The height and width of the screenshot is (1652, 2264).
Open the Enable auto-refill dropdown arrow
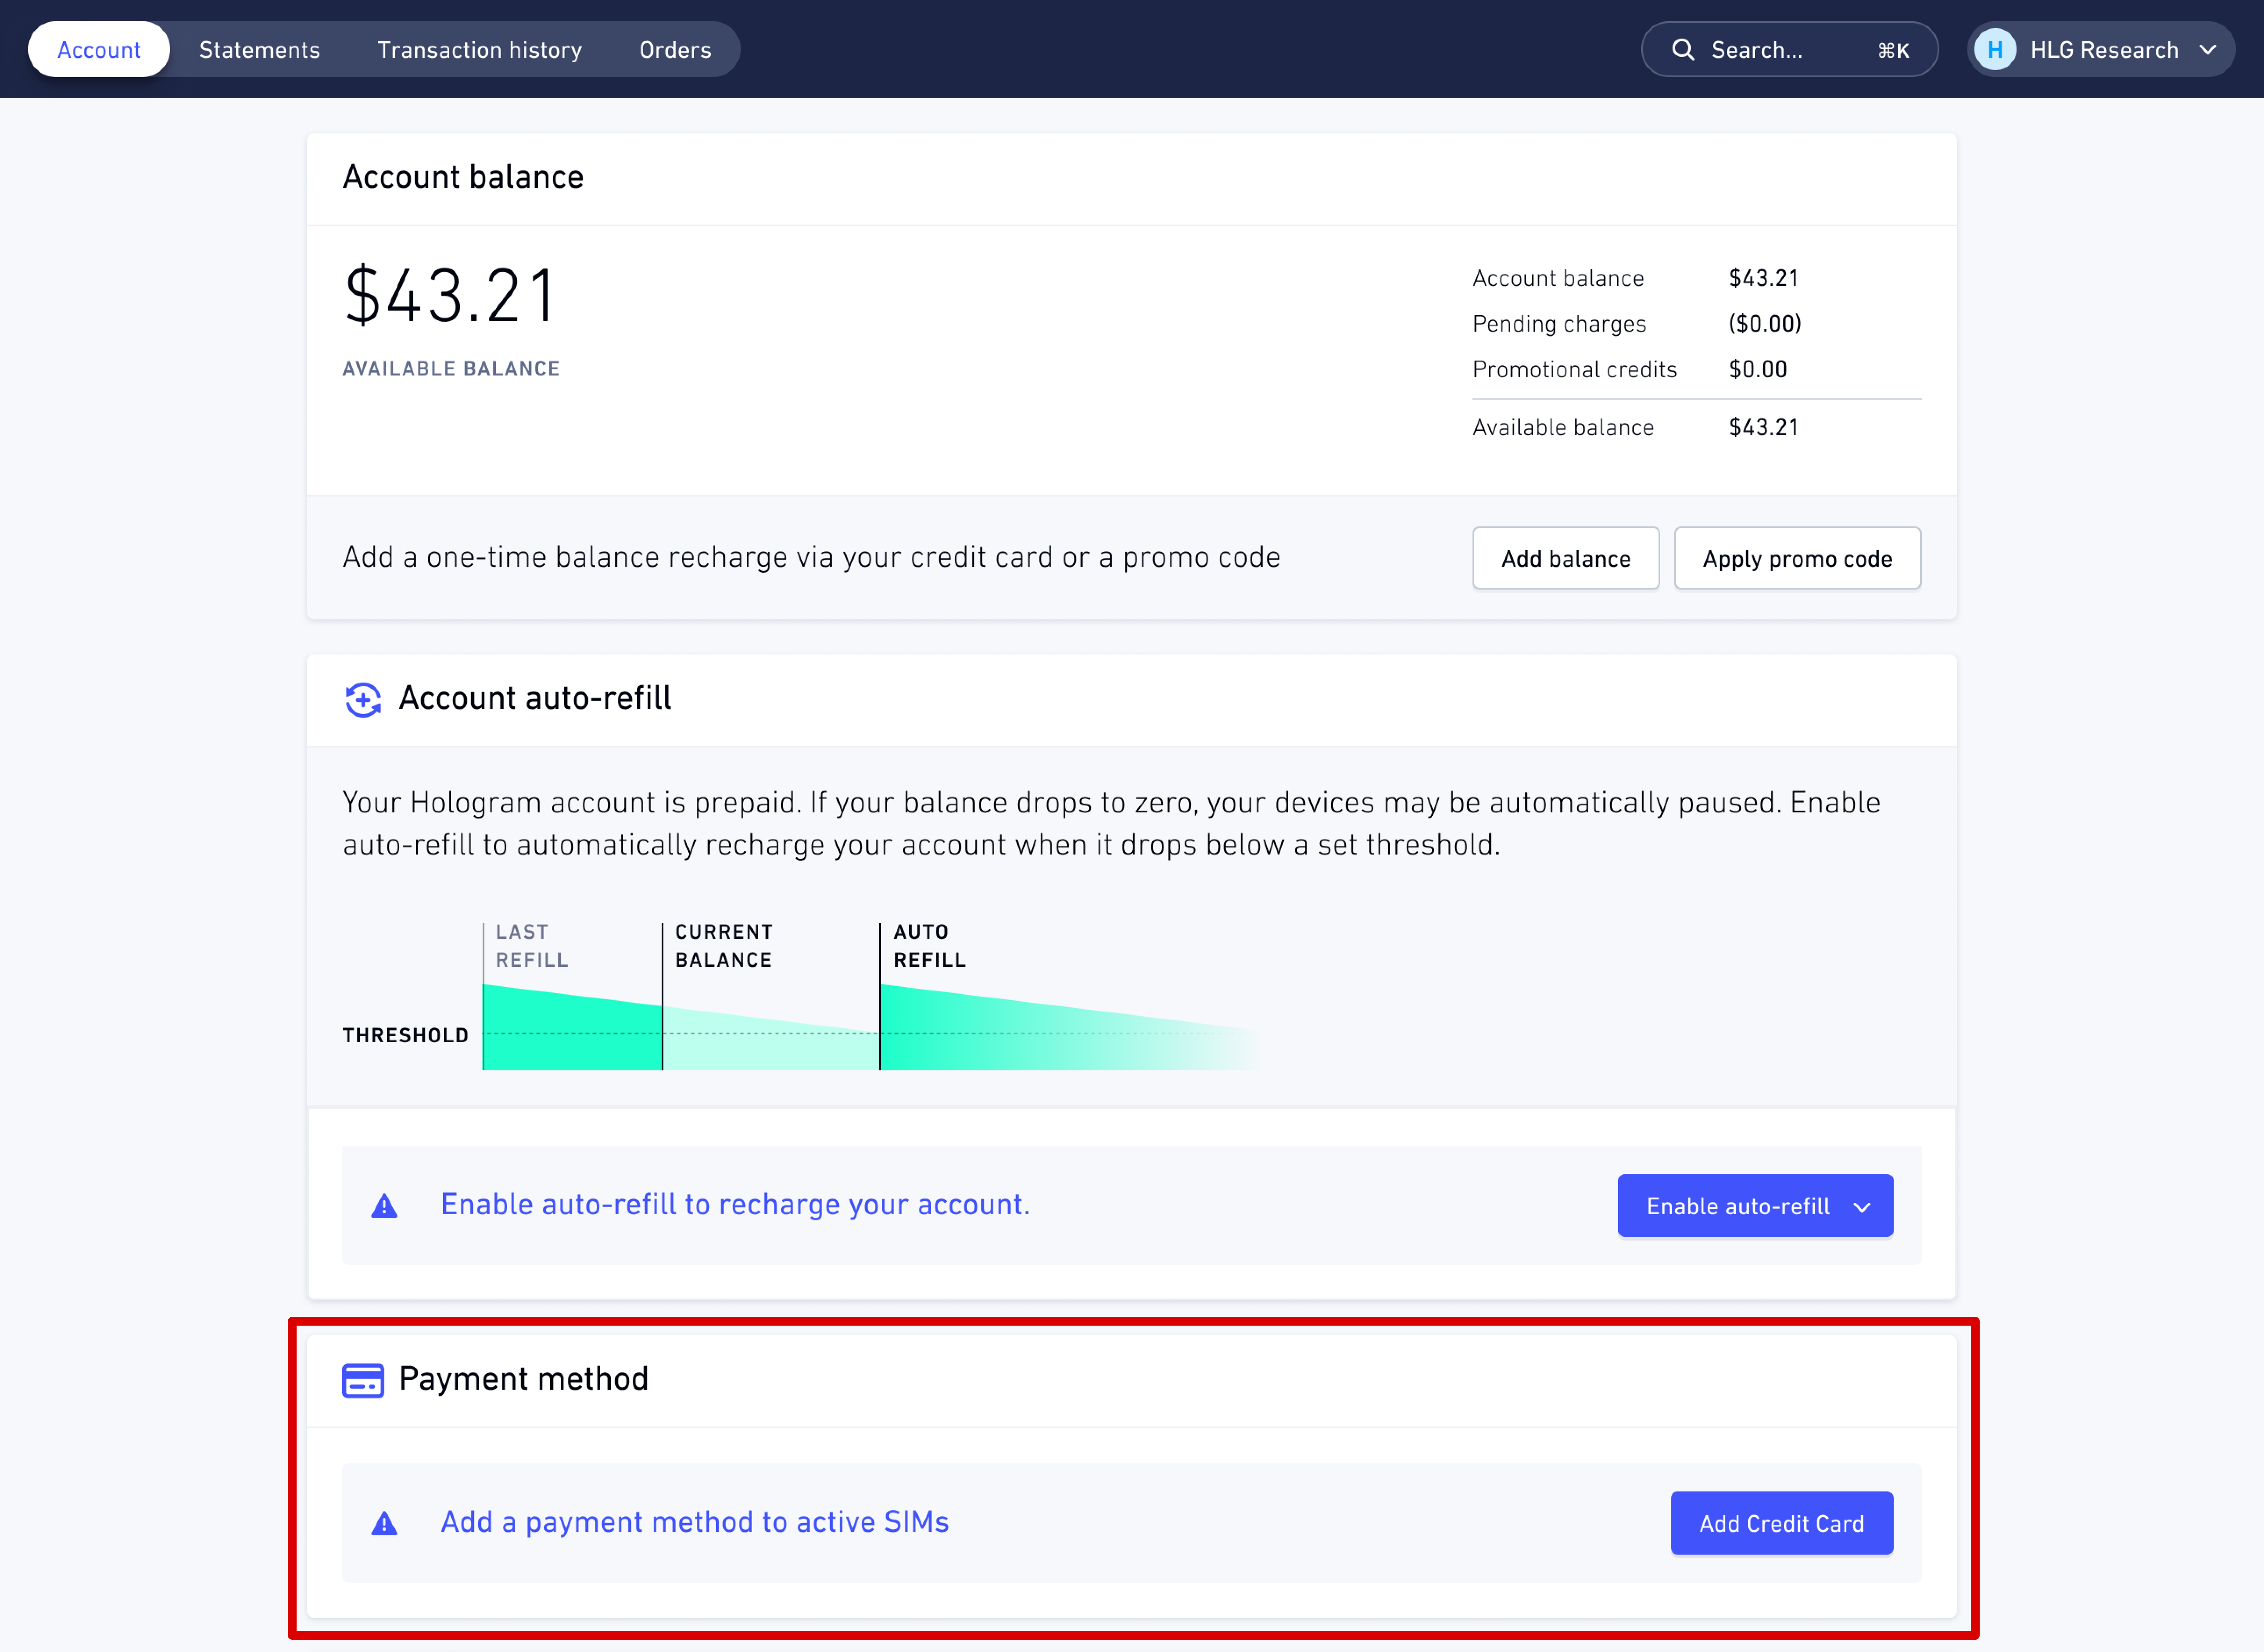pos(1862,1207)
